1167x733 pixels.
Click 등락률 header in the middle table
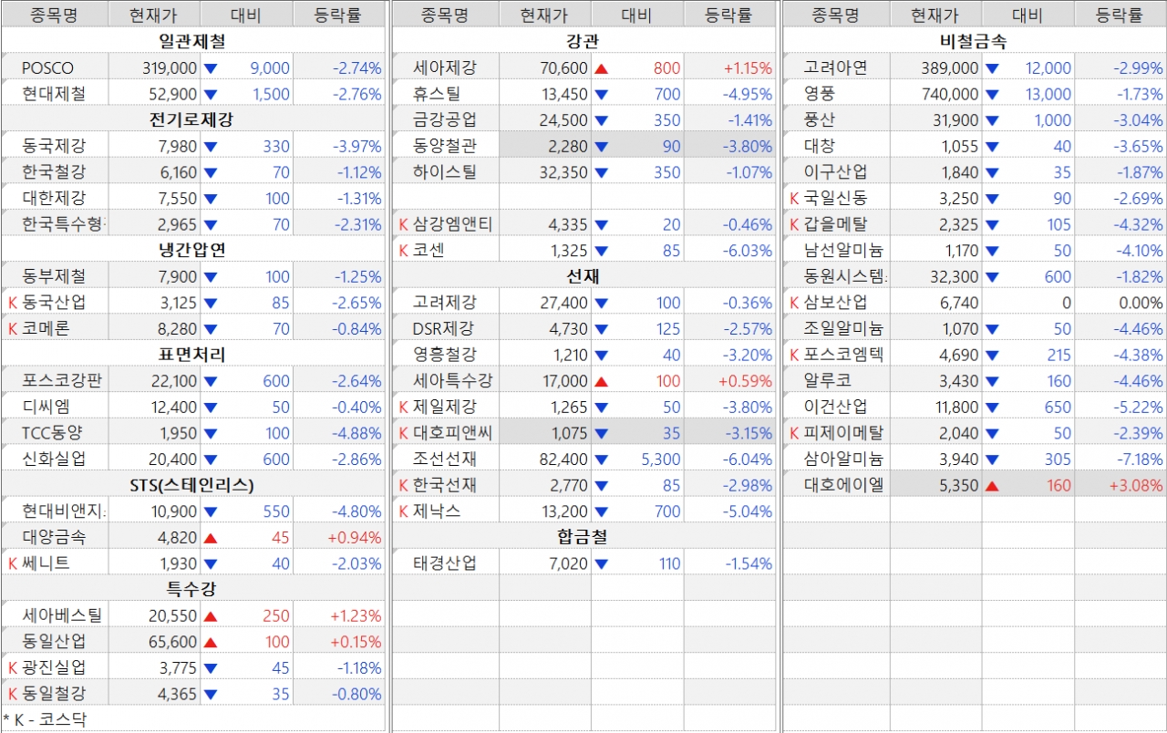click(x=729, y=15)
